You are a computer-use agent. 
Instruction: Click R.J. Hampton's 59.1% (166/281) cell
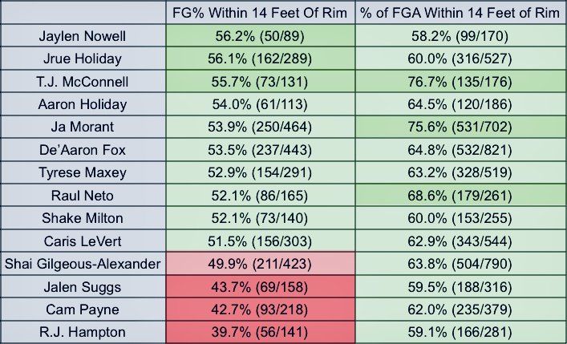click(460, 332)
